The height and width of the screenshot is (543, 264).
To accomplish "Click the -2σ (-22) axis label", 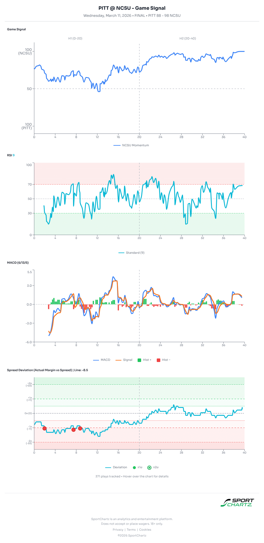I will point(29,442).
